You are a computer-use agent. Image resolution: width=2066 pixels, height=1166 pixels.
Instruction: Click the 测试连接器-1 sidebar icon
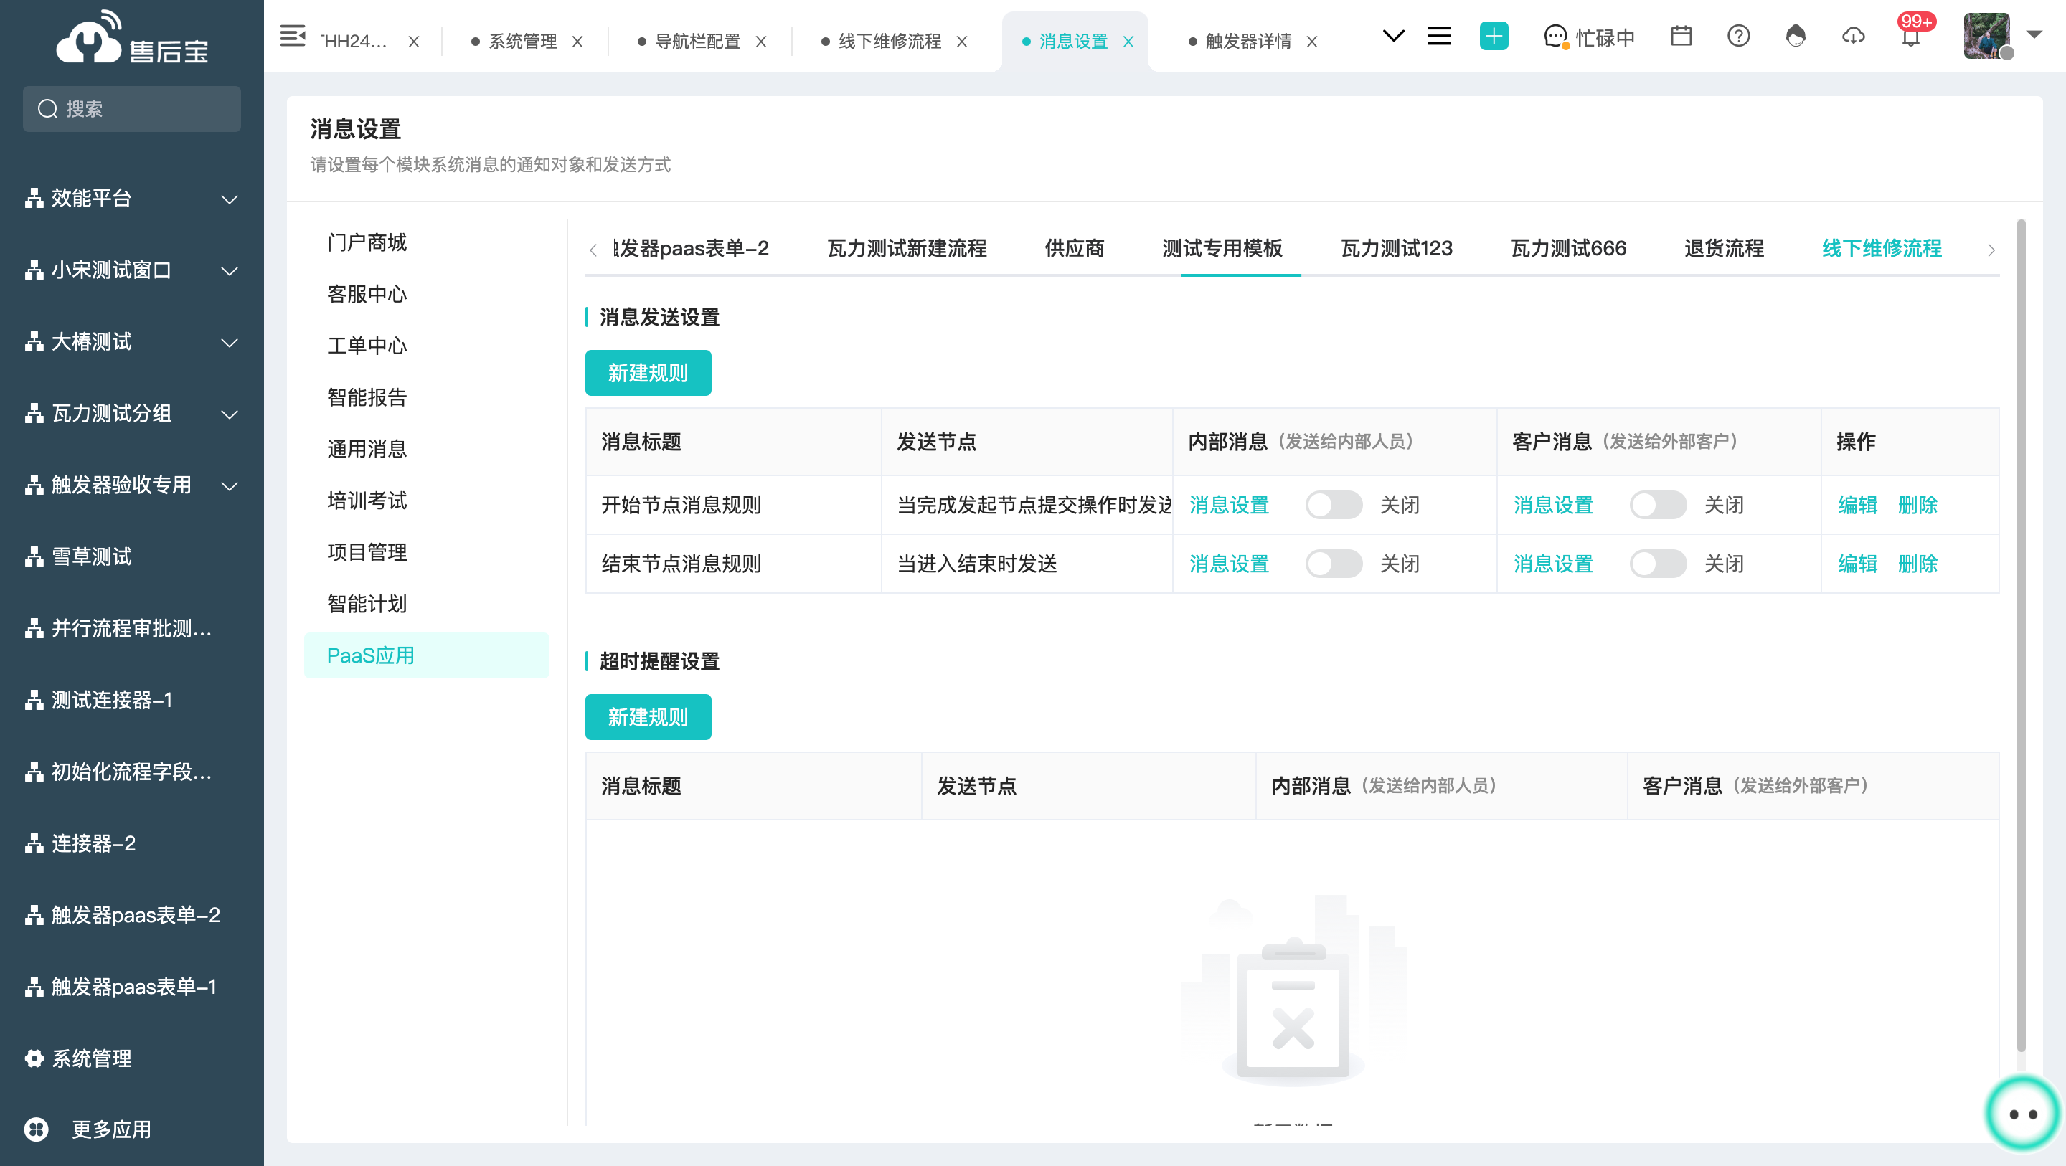[x=34, y=700]
